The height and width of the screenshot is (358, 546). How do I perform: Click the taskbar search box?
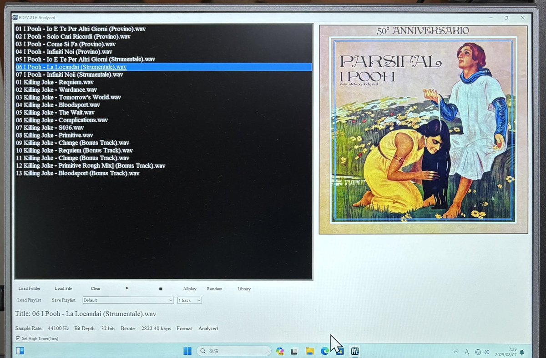pyautogui.click(x=234, y=351)
